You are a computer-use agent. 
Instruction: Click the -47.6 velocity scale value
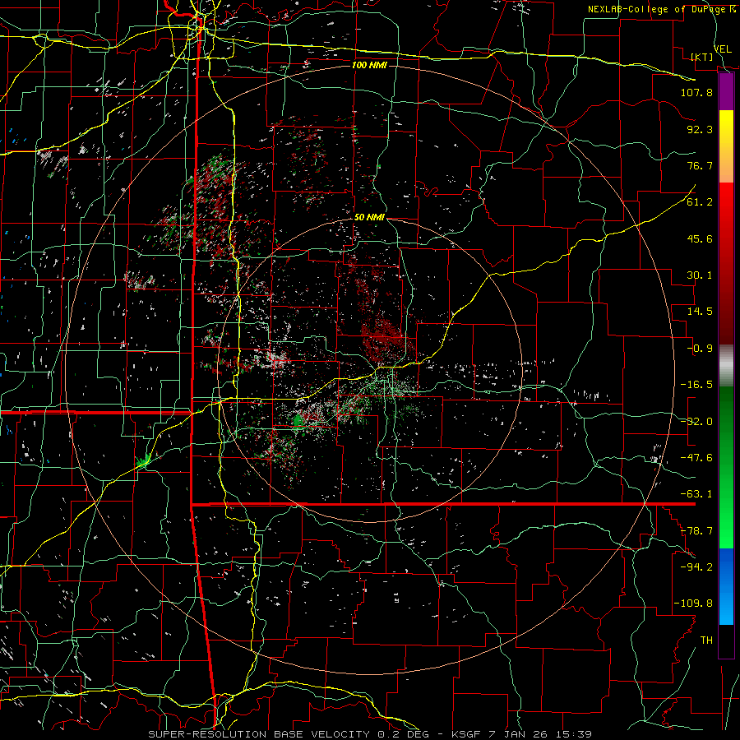(x=696, y=458)
